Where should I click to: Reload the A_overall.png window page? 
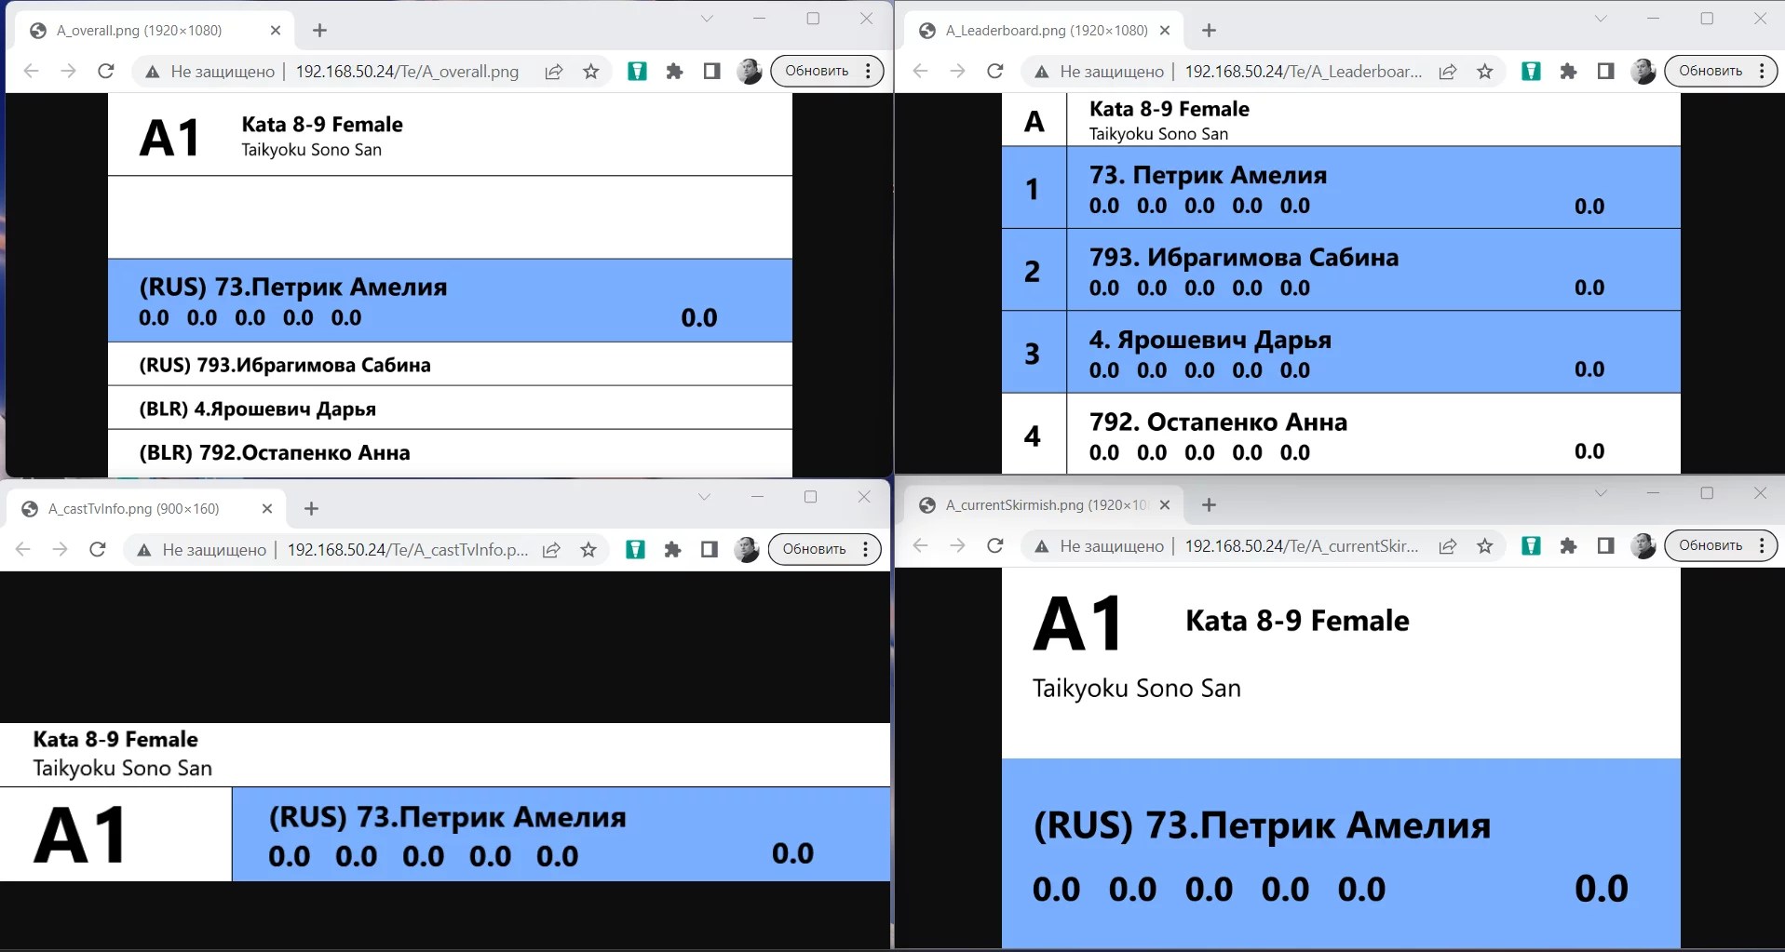tap(106, 71)
